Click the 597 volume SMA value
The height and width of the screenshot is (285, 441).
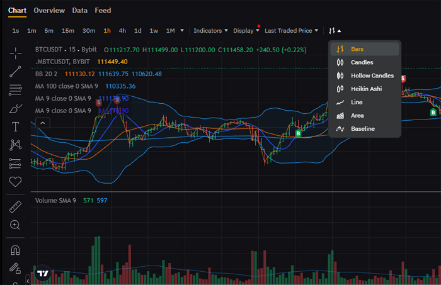pos(102,201)
